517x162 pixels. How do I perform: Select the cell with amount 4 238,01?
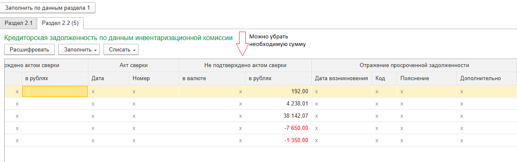coord(278,103)
